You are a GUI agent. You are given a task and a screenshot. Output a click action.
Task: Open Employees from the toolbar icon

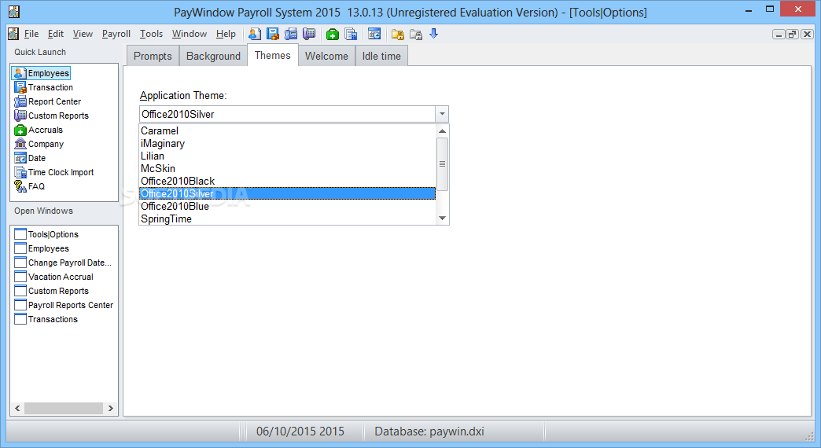tap(255, 34)
